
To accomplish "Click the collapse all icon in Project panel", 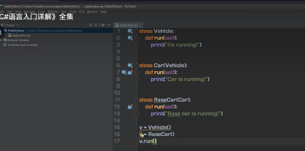I will [x=96, y=25].
